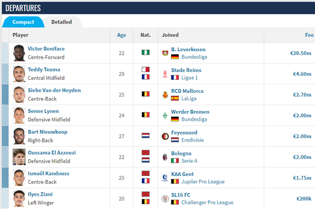Click Teddy Teuma's player photo
This screenshot has height=209, width=315.
(19, 73)
